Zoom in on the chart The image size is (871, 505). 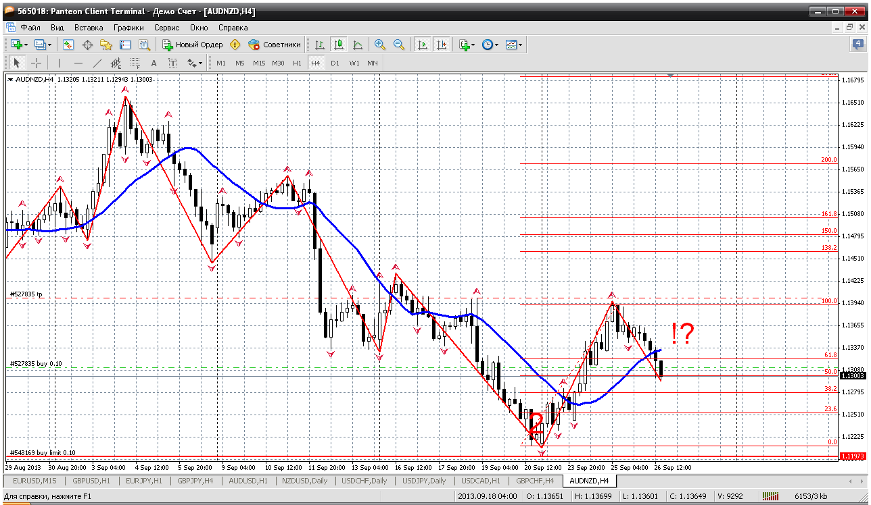(380, 45)
